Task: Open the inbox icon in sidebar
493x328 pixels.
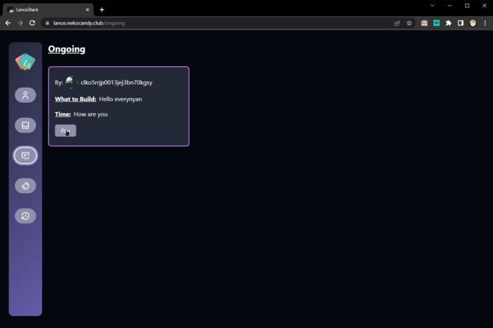Action: pyautogui.click(x=26, y=125)
